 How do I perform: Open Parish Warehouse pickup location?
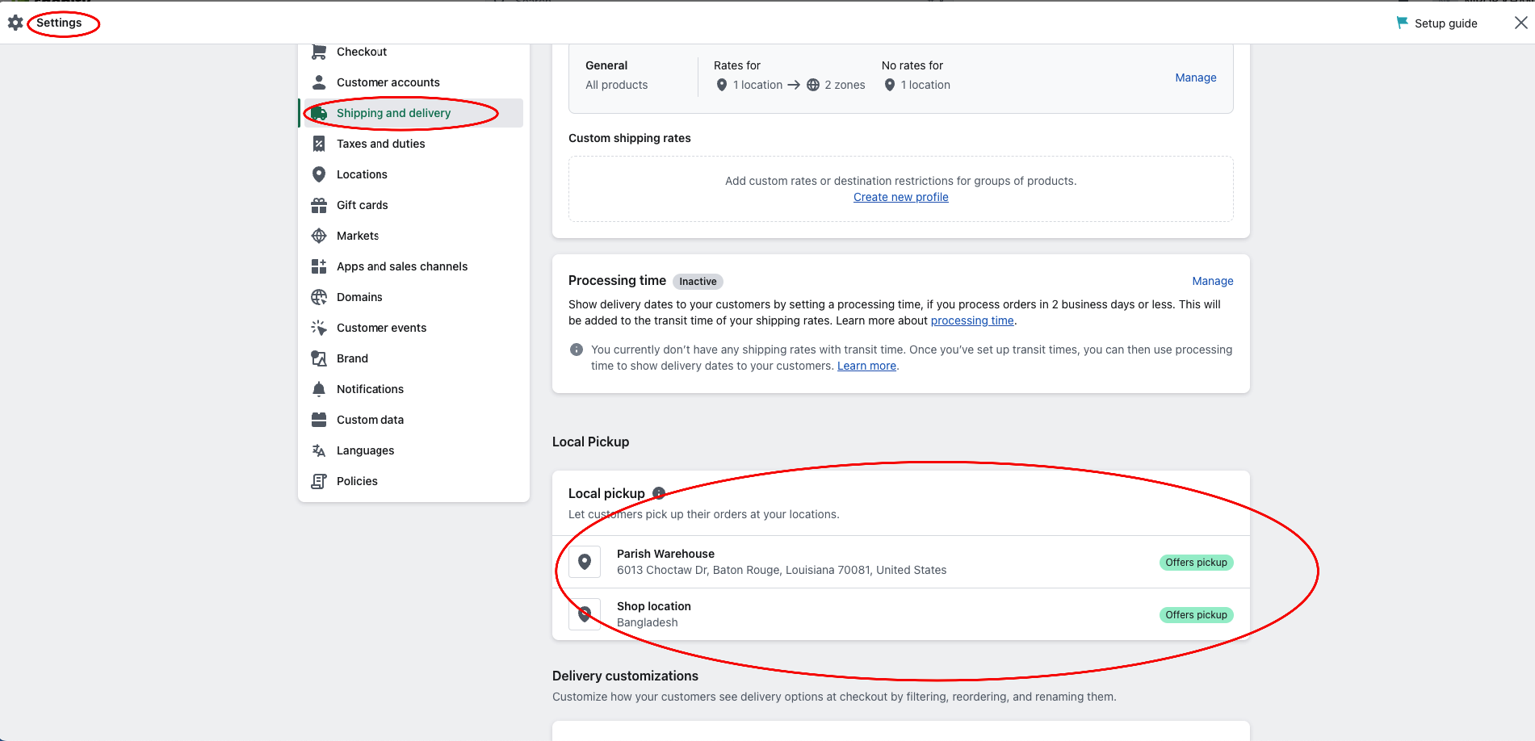pos(900,562)
